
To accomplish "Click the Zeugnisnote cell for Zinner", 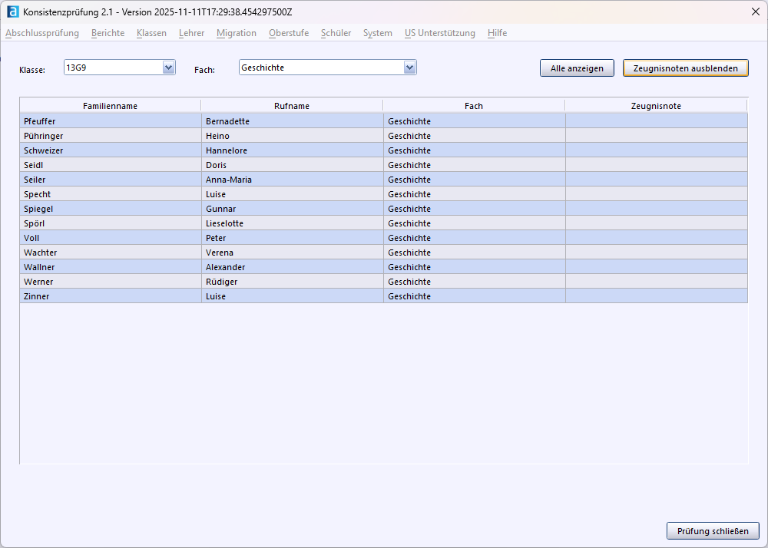I will tap(656, 296).
